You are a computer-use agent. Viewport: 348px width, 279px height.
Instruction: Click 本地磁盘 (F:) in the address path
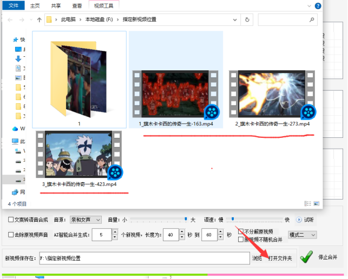(x=99, y=19)
